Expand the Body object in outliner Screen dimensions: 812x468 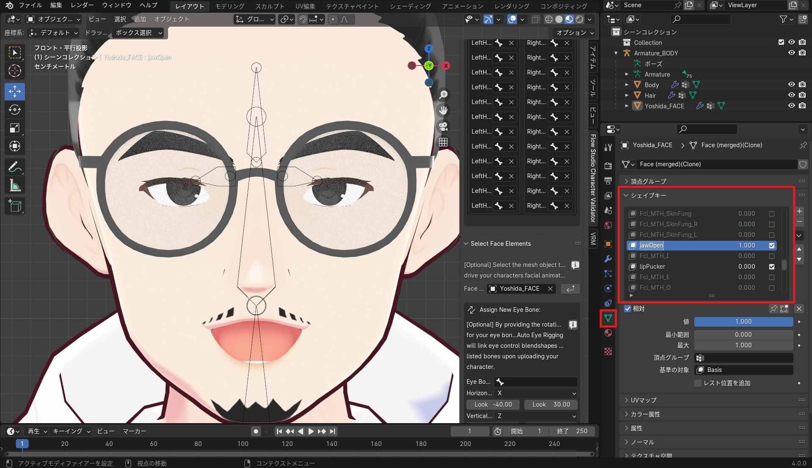click(x=627, y=85)
